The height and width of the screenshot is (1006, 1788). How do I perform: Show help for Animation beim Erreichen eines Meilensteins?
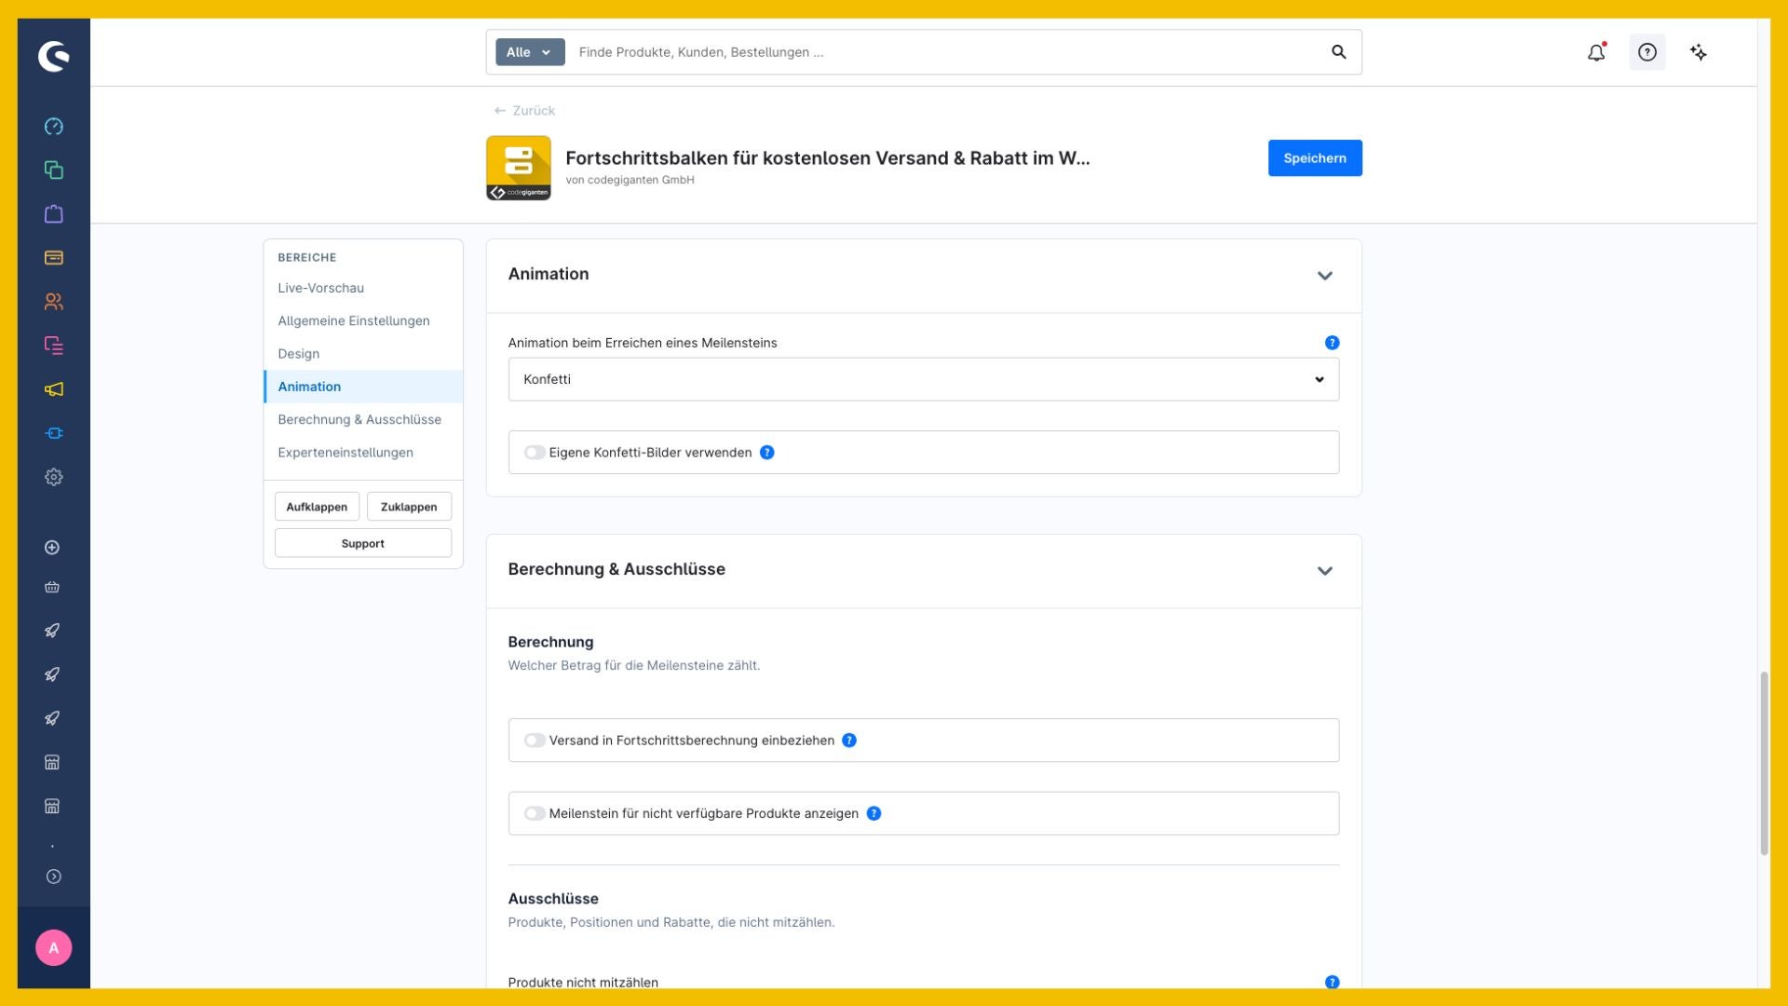click(x=1332, y=343)
